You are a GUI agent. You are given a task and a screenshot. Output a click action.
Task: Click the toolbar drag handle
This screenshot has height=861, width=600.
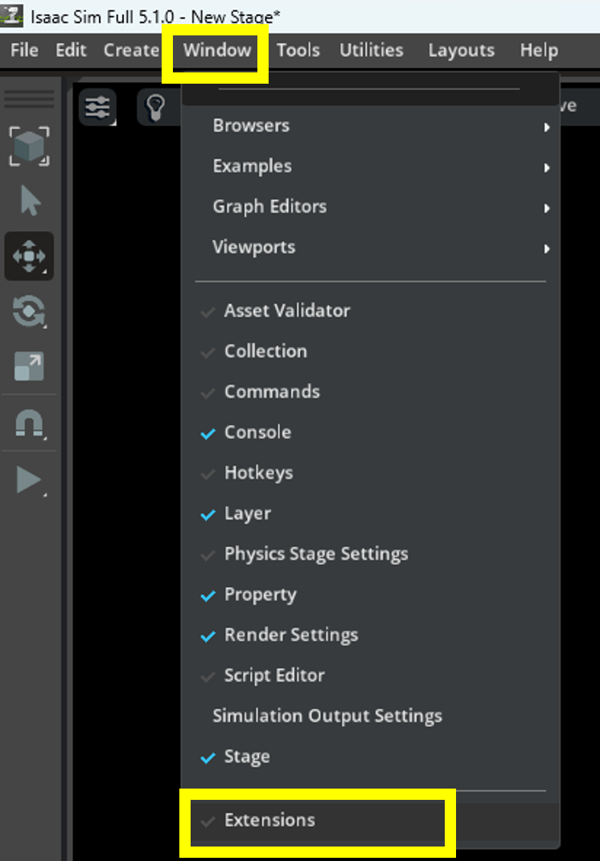tap(29, 100)
